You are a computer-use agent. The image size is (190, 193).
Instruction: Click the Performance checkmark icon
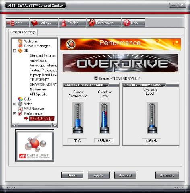pos(20,113)
